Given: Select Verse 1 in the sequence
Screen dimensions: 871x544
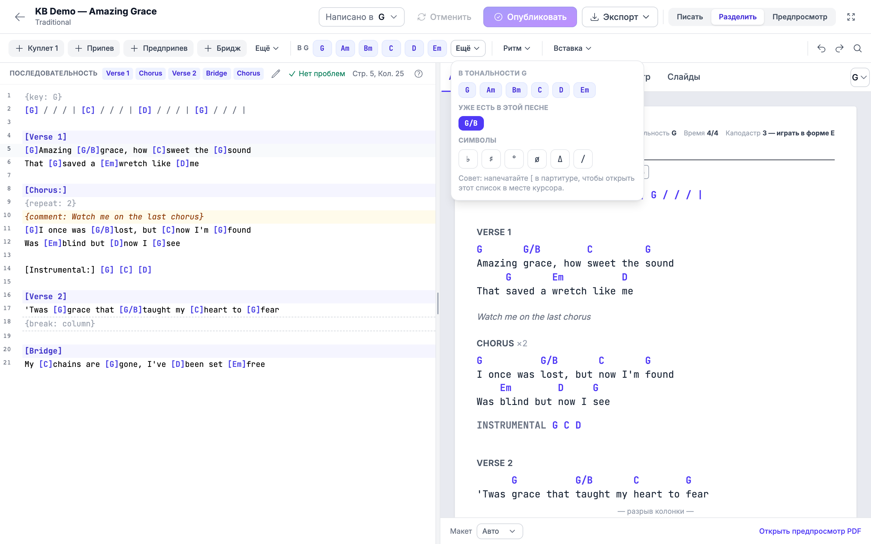Looking at the screenshot, I should click(118, 73).
